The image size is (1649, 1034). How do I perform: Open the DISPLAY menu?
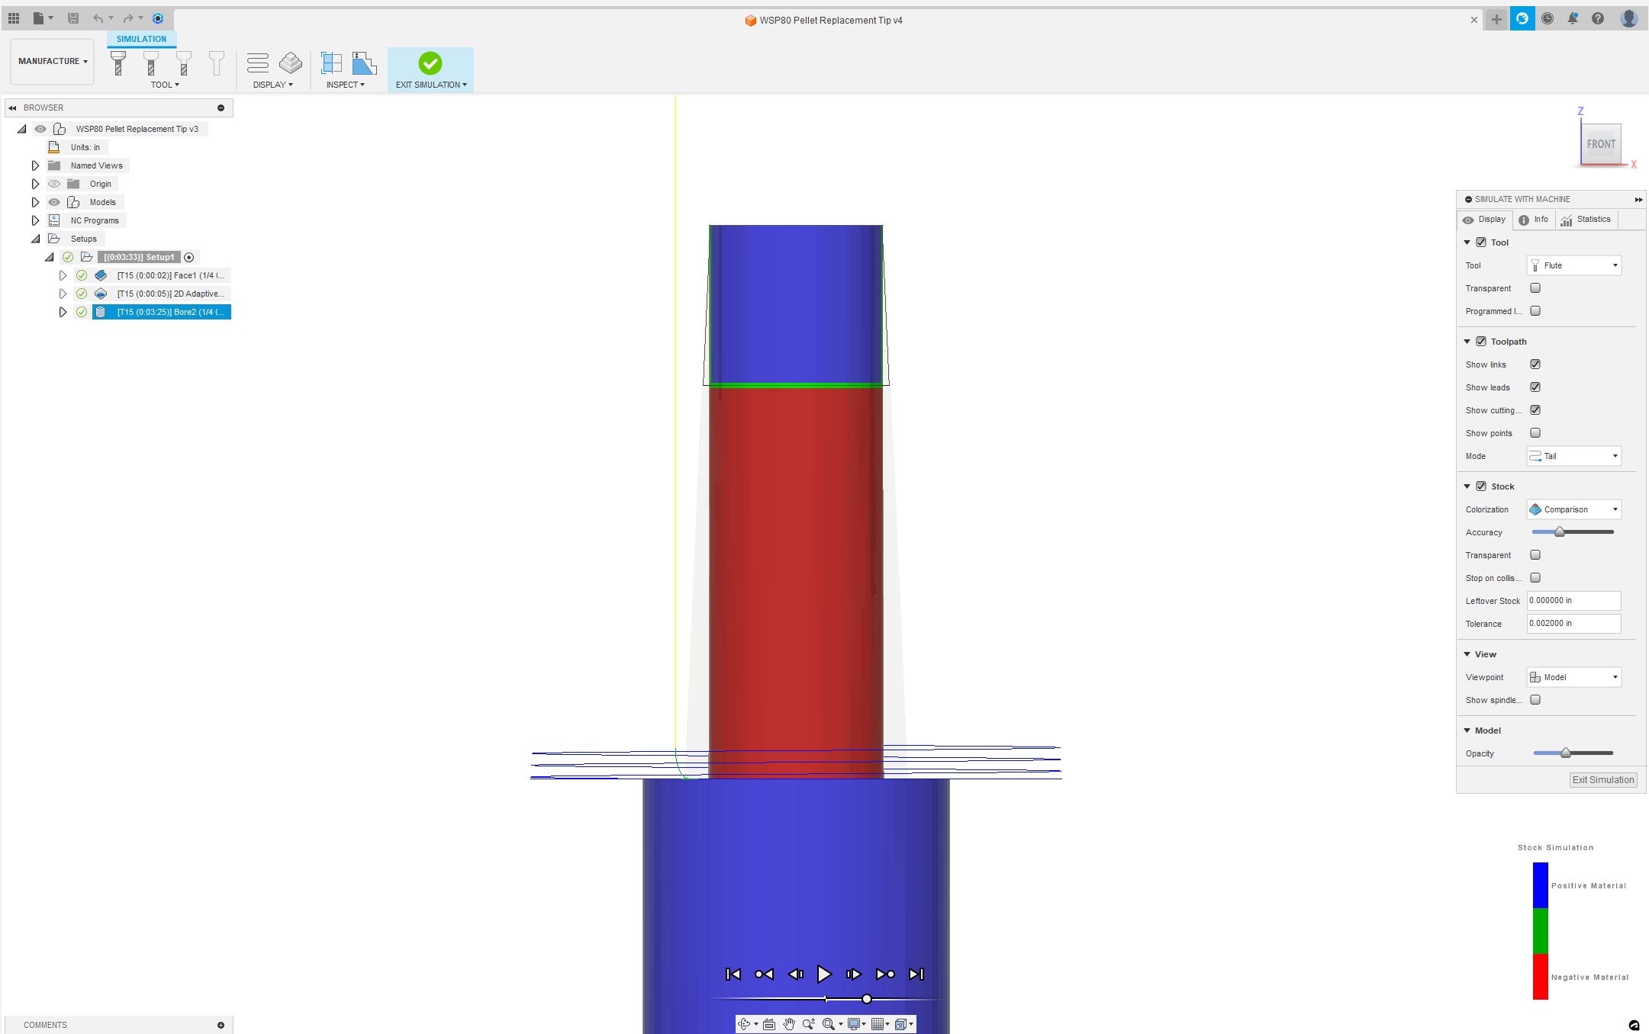pyautogui.click(x=273, y=85)
